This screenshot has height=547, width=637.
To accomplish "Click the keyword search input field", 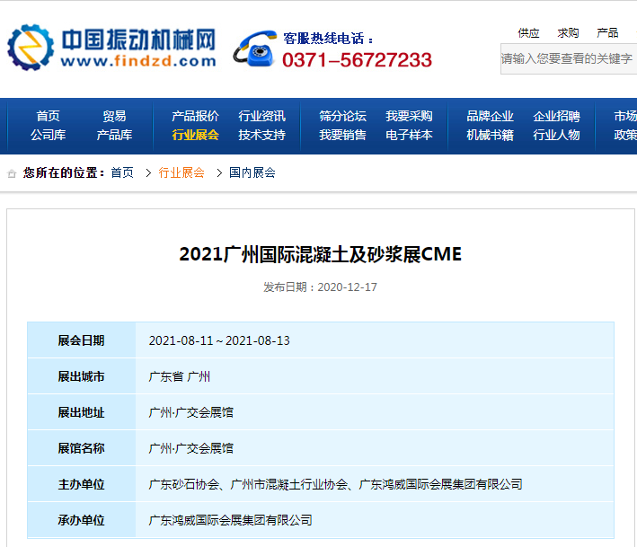I will (569, 58).
